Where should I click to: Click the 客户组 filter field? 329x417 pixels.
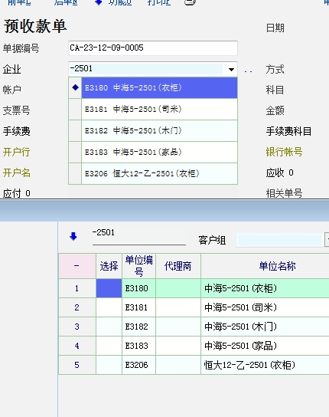tap(279, 240)
